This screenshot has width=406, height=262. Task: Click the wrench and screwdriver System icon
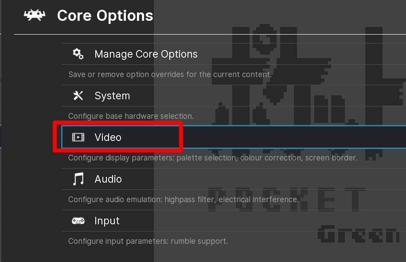point(78,96)
